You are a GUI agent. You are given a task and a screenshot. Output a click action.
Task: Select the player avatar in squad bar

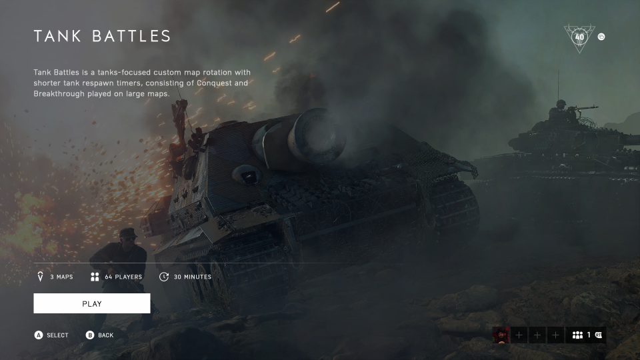[x=501, y=335]
